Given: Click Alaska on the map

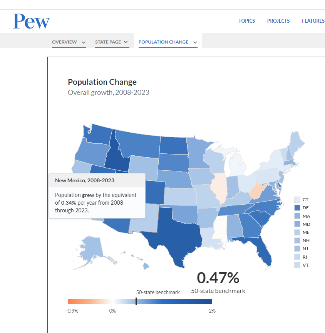Looking at the screenshot, I should click(91, 247).
